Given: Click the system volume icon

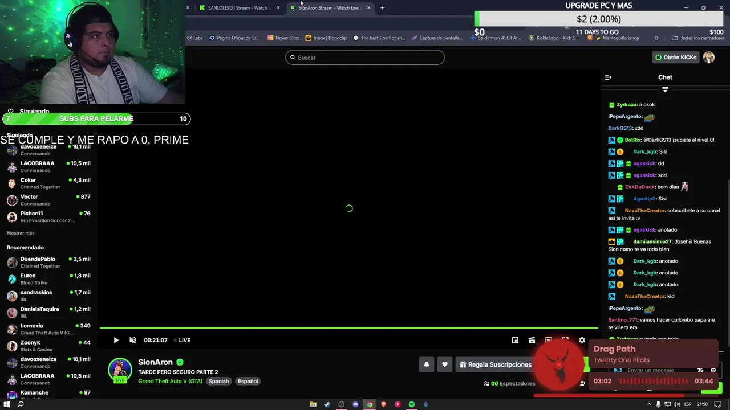Looking at the screenshot, I should [x=676, y=404].
